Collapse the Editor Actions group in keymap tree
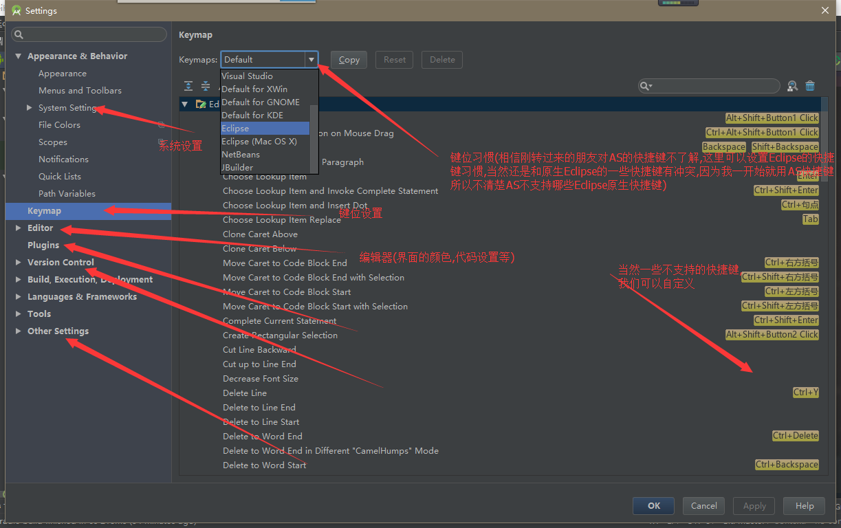 click(184, 104)
